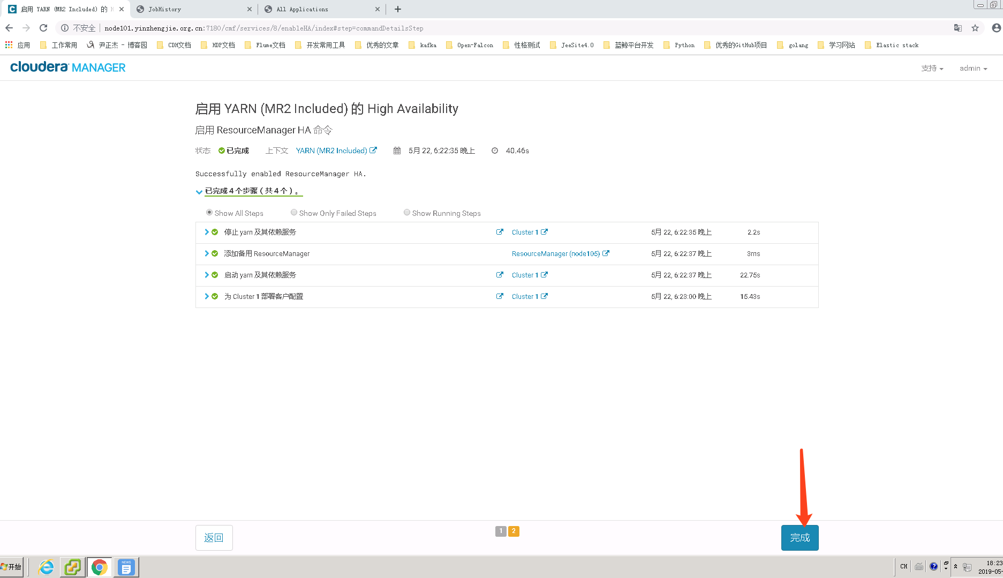The height and width of the screenshot is (578, 1003).
Task: Click the browser back arrow
Action: click(9, 28)
